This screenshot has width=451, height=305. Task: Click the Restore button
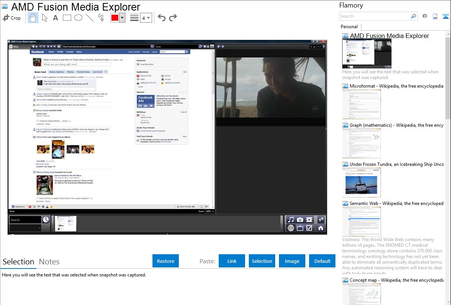(x=166, y=261)
